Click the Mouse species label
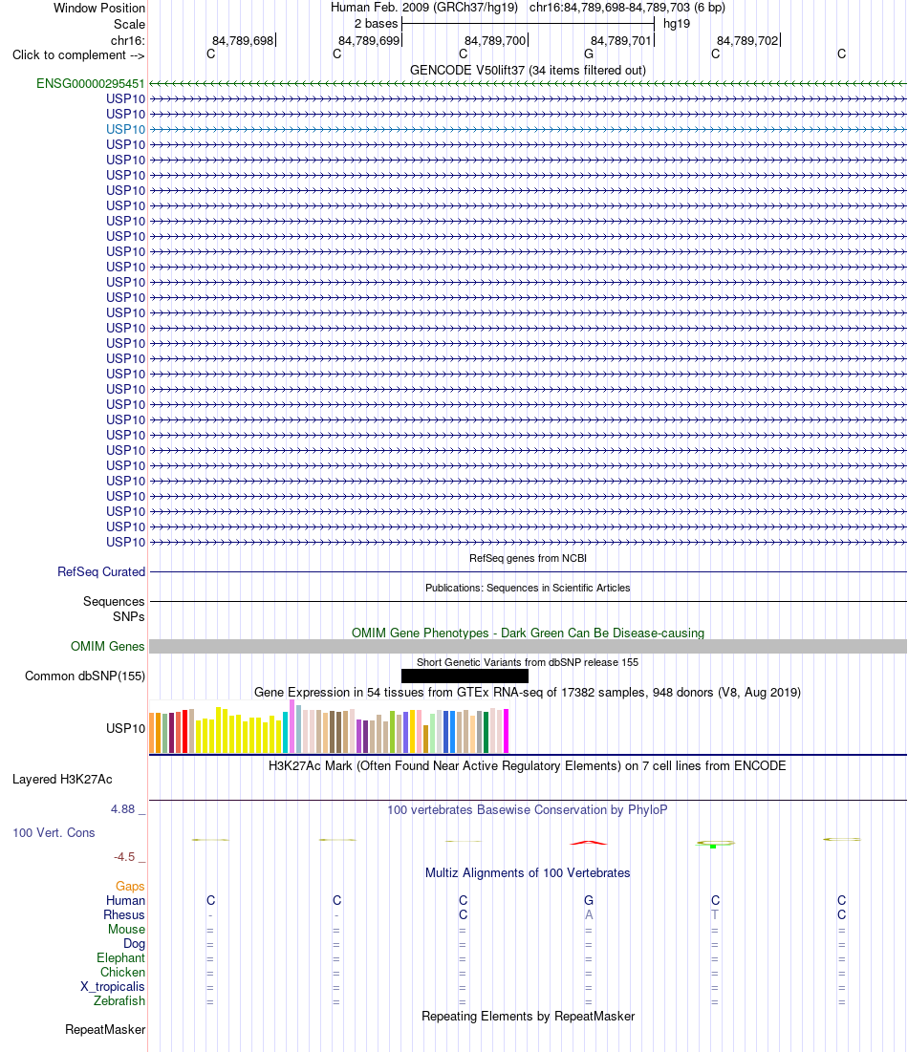Screen dimensions: 908x1052 click(127, 930)
